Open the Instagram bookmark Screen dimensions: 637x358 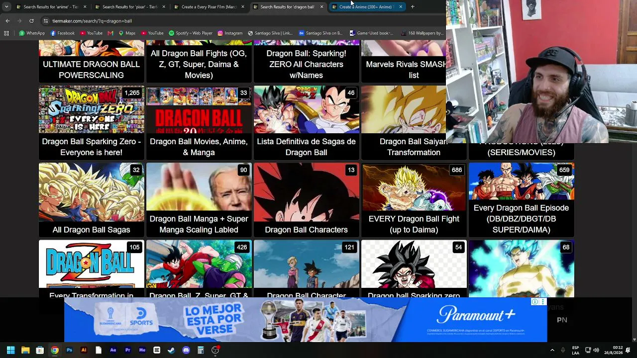[230, 33]
